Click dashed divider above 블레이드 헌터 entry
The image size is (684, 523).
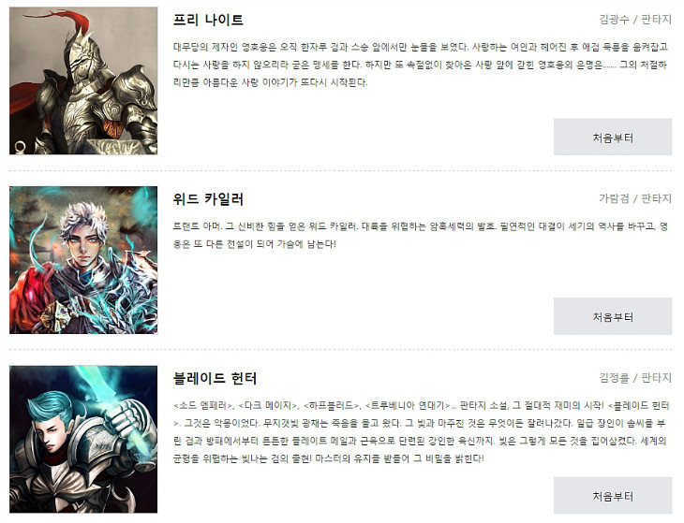(x=340, y=350)
